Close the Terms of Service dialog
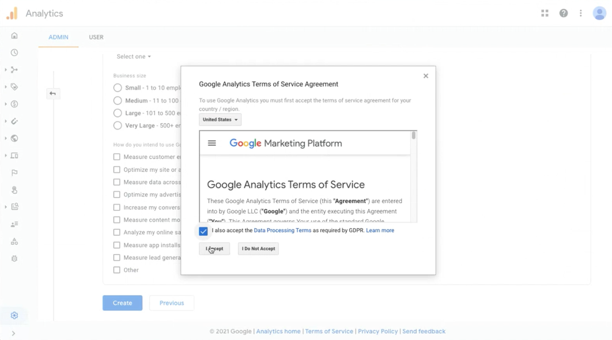Viewport: 612px width, 340px height. click(426, 75)
